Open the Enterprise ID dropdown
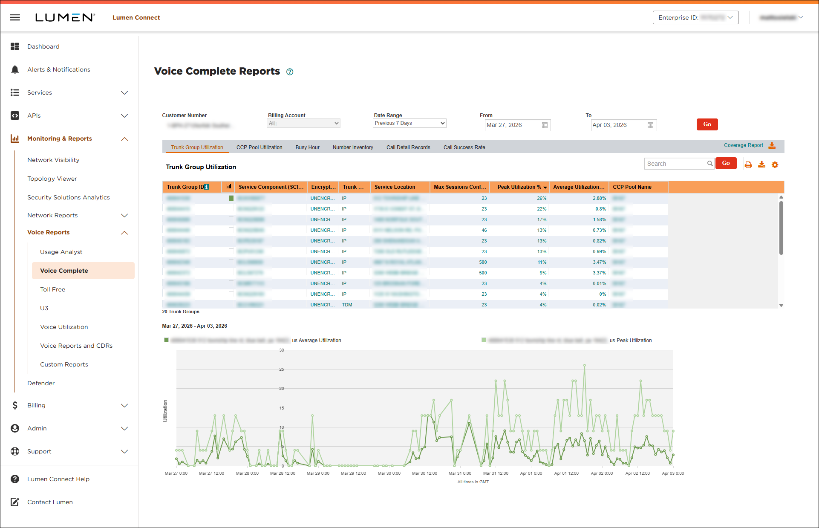 click(x=695, y=17)
